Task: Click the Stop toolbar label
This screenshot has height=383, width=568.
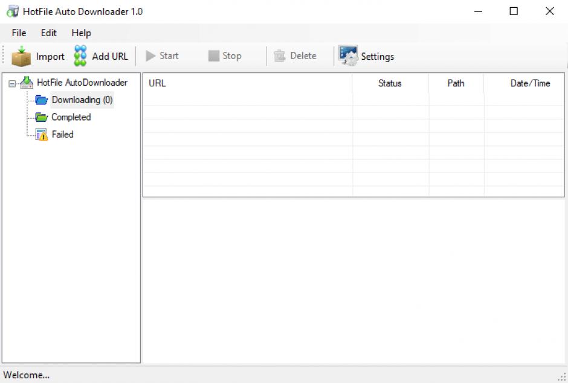Action: [232, 56]
